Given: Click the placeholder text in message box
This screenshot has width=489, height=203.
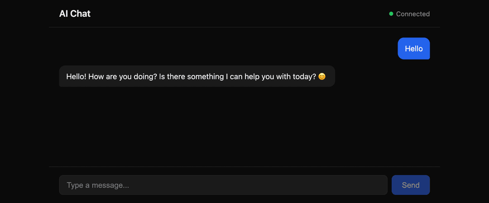Looking at the screenshot, I should click(98, 185).
